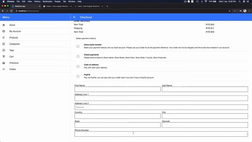Click the Tags icon in the sidebar
Viewport: 252px width, 142px height.
(4, 50)
